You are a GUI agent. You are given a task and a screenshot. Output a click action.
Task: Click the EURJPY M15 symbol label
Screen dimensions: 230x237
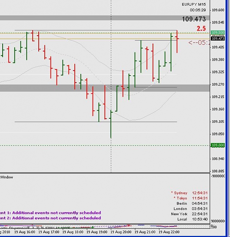[x=194, y=5]
